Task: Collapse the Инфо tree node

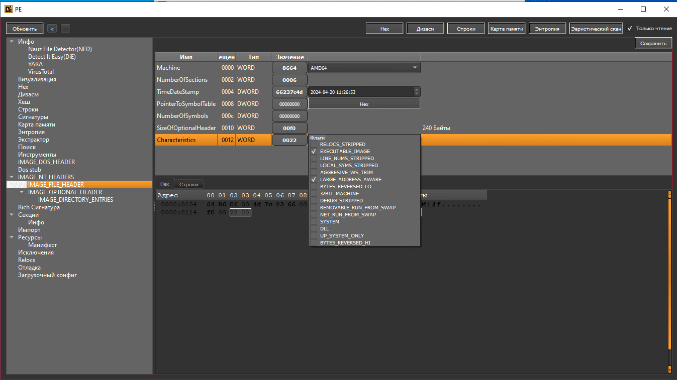Action: pyautogui.click(x=11, y=42)
